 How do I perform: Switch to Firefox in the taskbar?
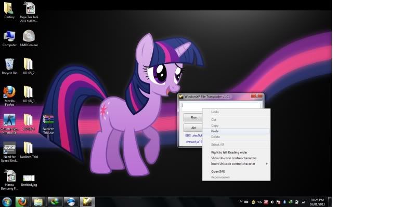(23, 202)
